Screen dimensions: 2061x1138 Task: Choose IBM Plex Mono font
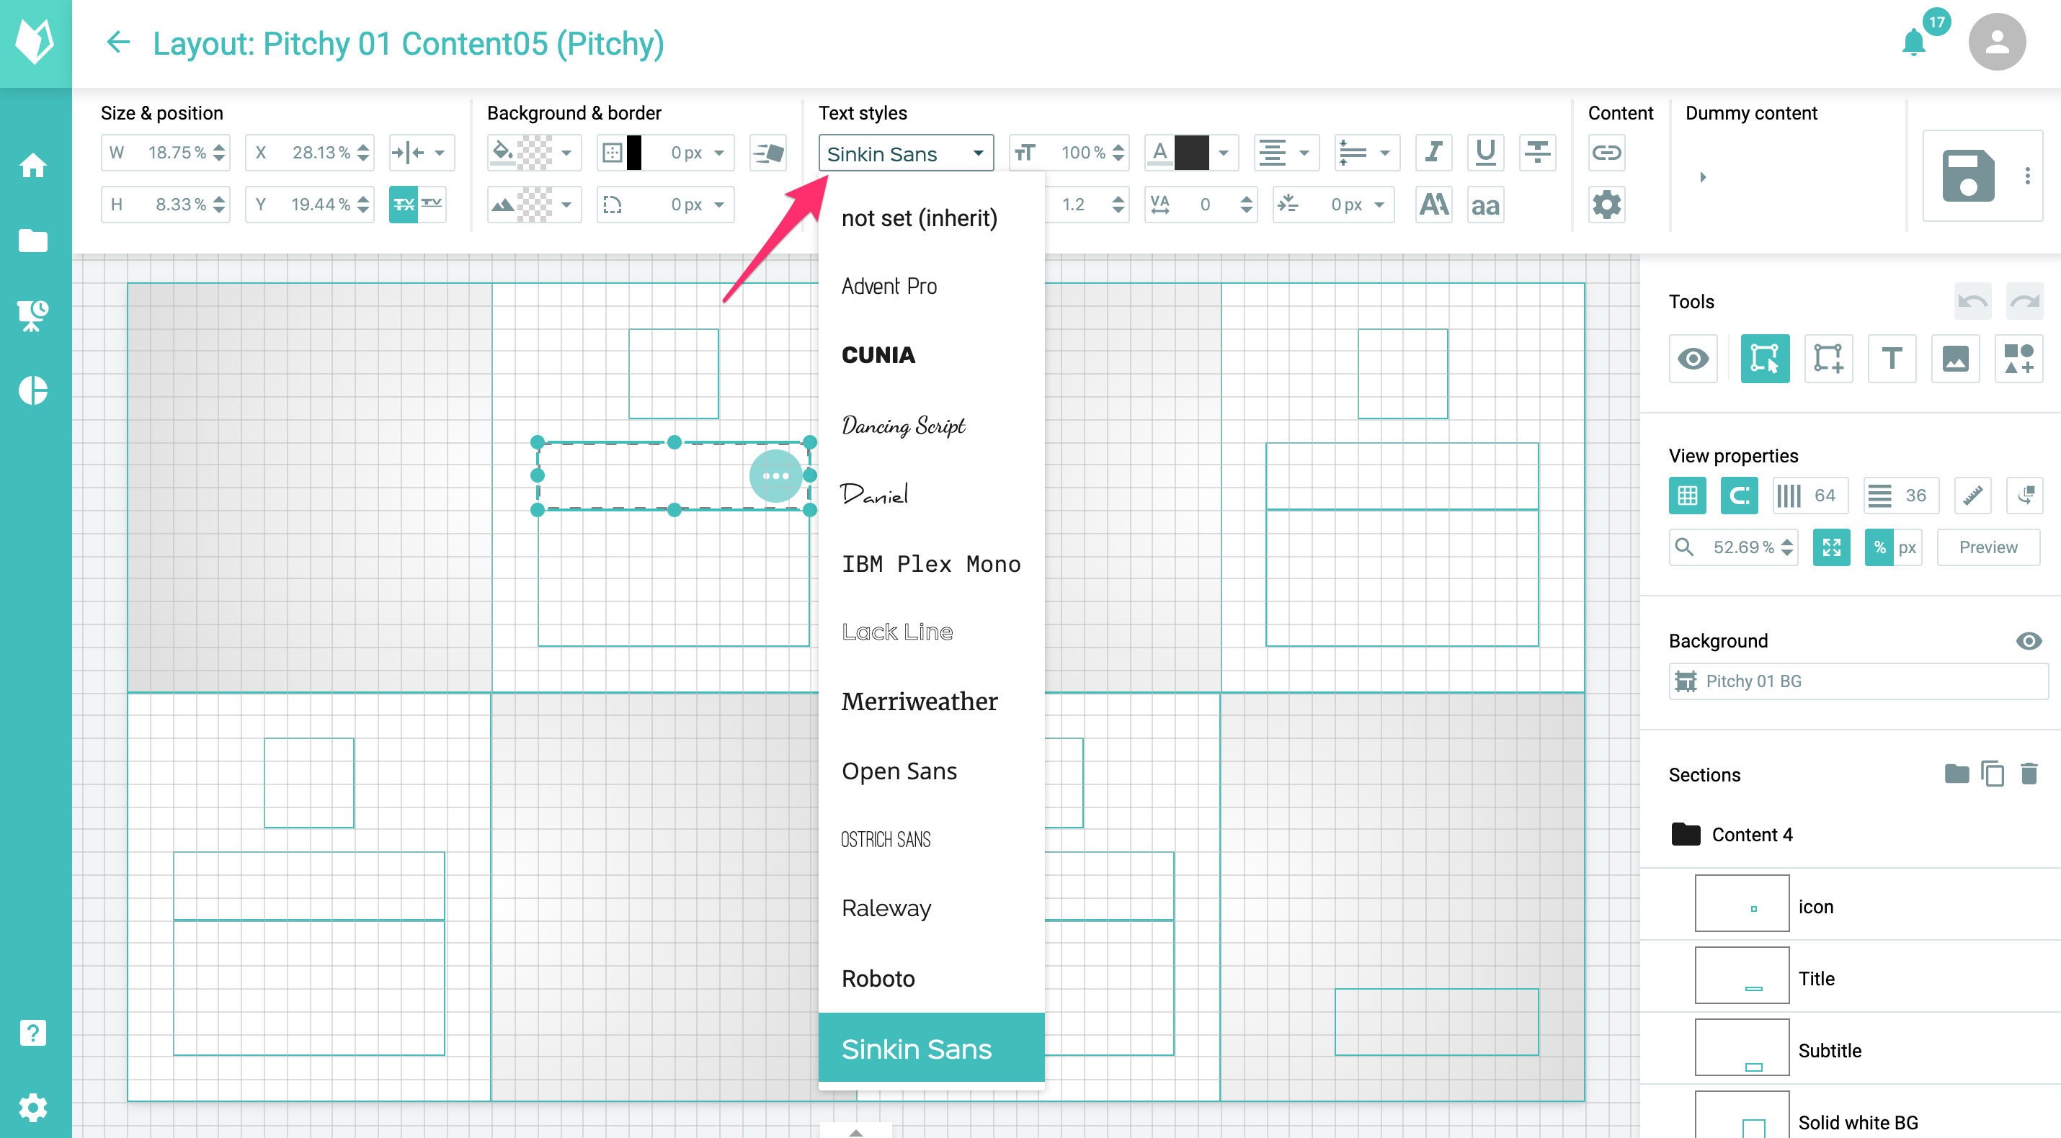931,564
